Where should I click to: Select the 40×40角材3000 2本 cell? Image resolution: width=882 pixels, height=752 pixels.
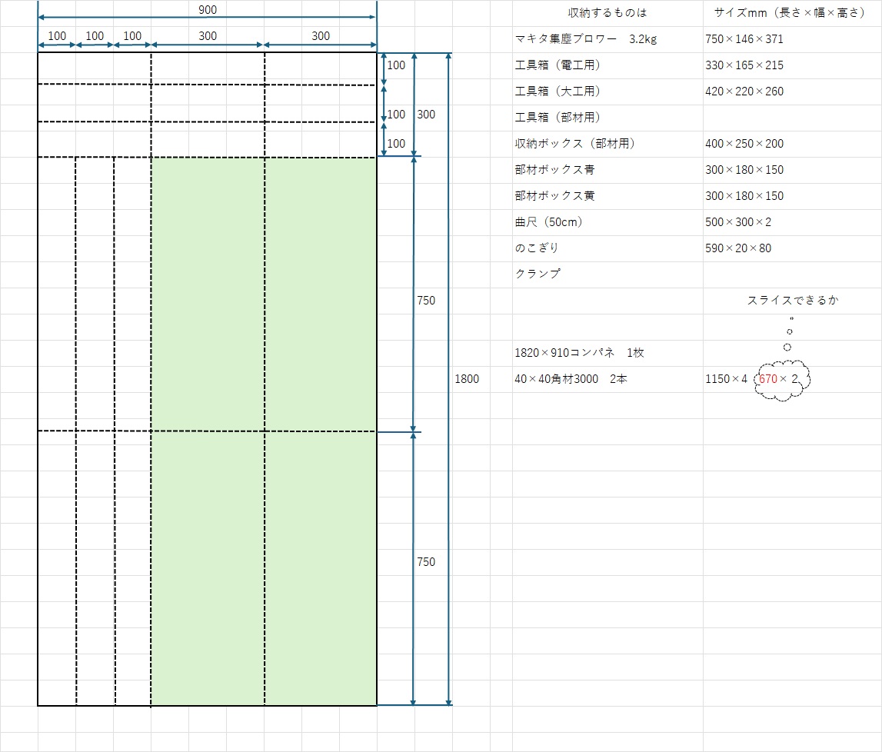571,379
